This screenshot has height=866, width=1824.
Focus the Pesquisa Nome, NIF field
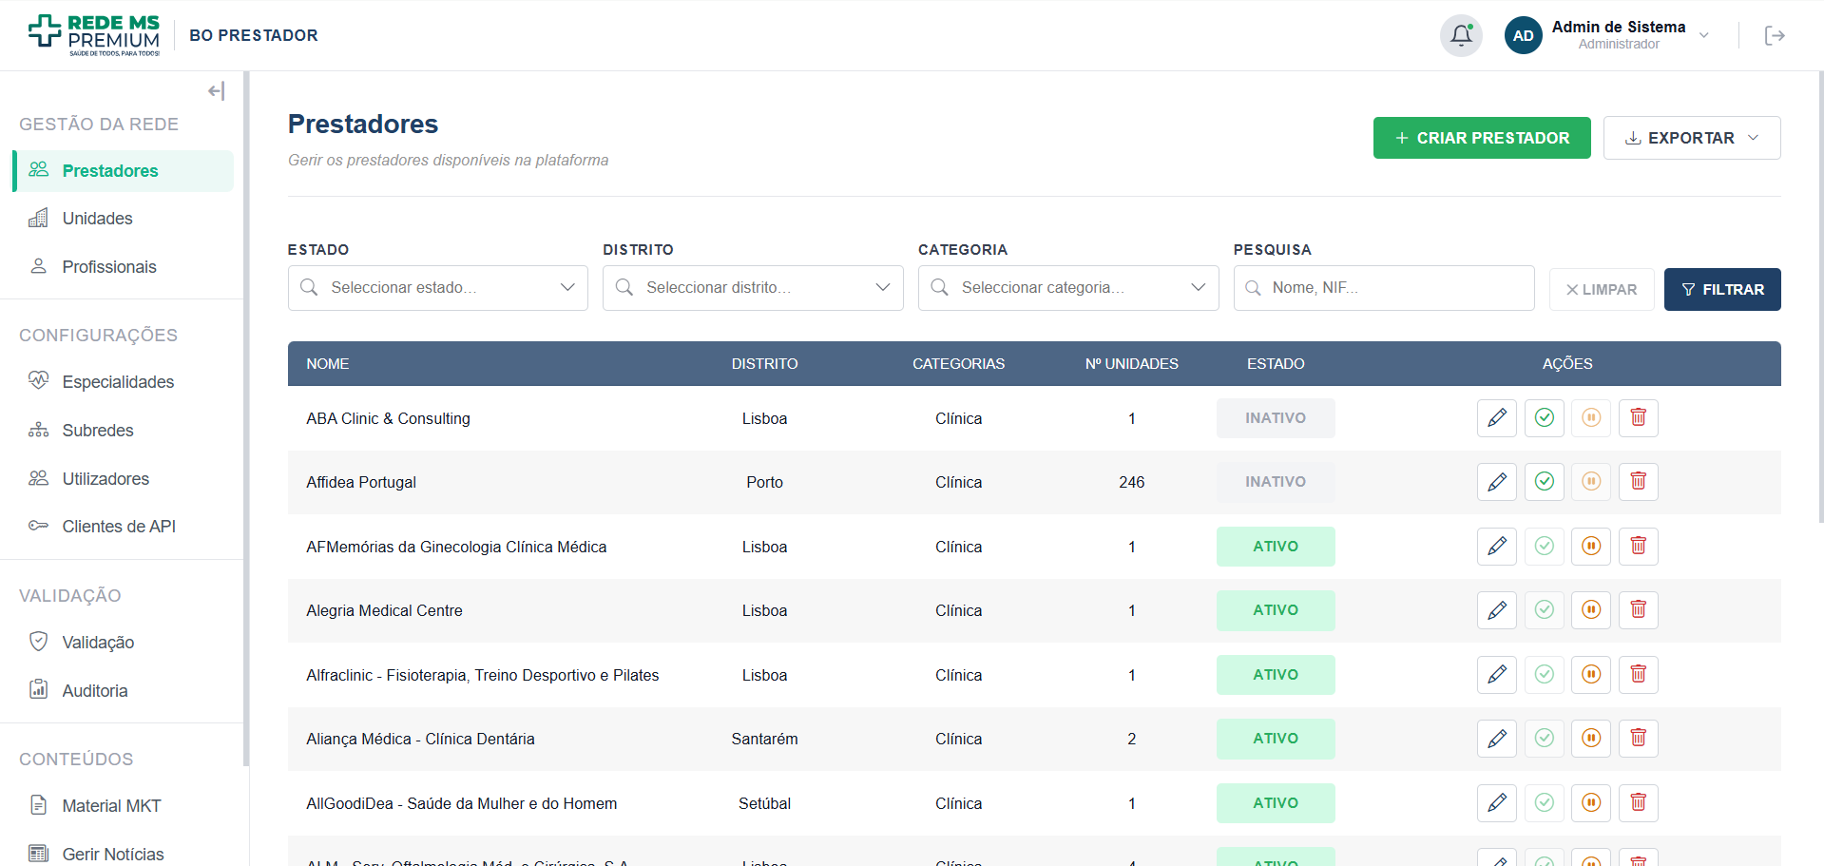(1384, 288)
